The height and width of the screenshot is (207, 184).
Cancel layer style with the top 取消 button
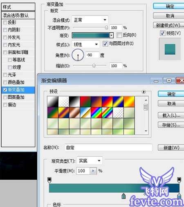[169, 16]
